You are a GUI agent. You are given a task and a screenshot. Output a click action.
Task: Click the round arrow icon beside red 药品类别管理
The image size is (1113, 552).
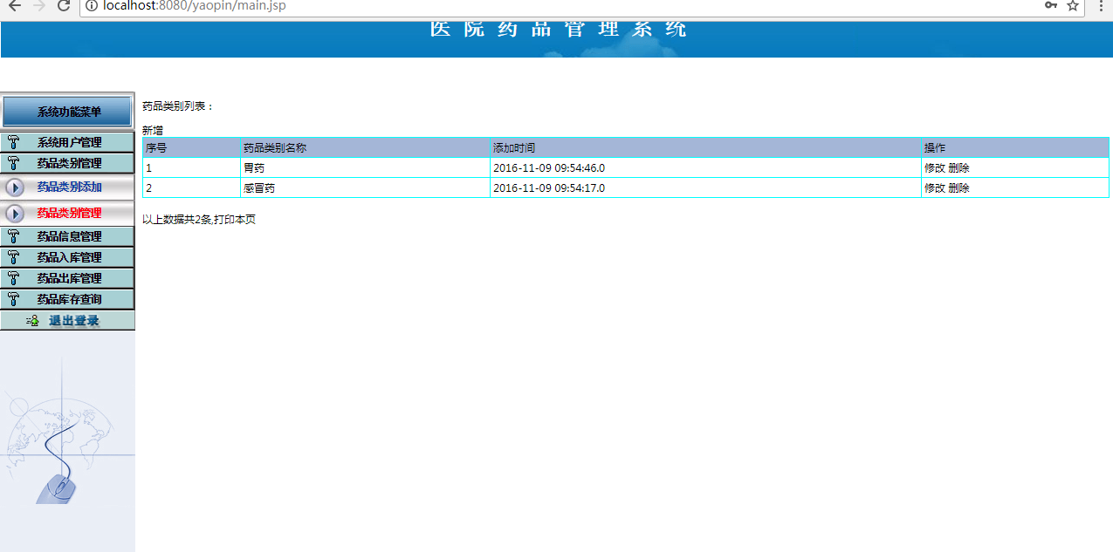click(x=14, y=213)
